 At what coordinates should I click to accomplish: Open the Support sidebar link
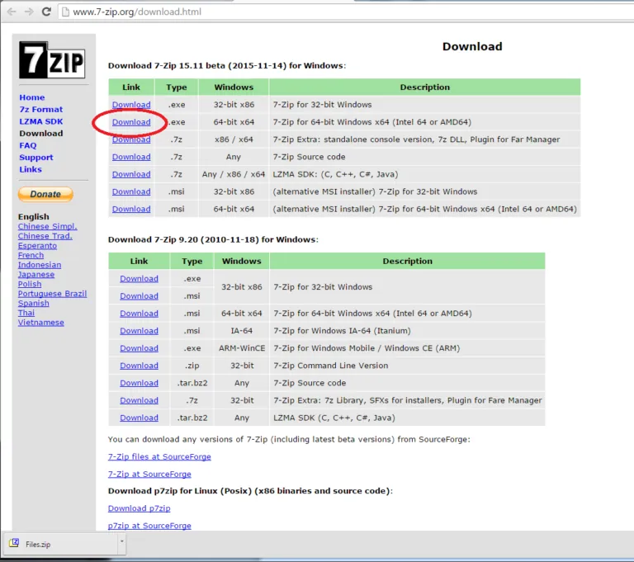(x=36, y=158)
